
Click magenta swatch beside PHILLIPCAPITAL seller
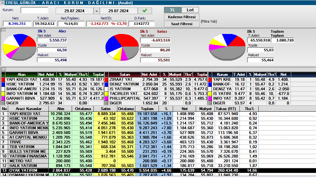tap(106, 98)
